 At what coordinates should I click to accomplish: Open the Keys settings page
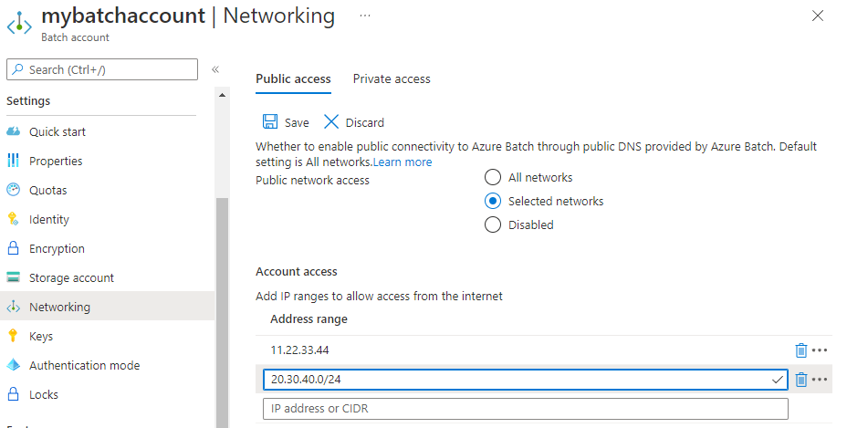[x=41, y=336]
